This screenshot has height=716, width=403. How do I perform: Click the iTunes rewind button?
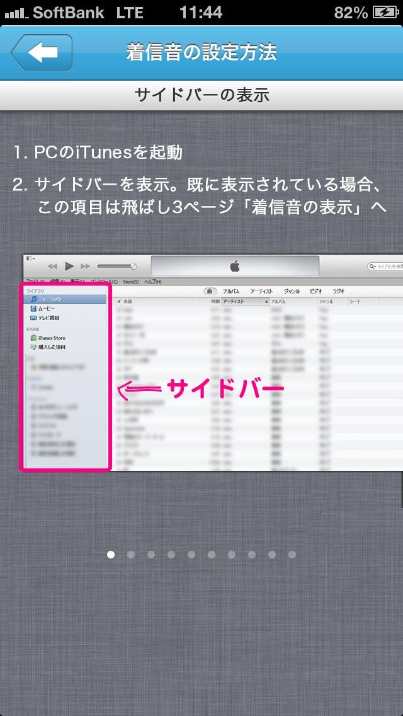[53, 267]
